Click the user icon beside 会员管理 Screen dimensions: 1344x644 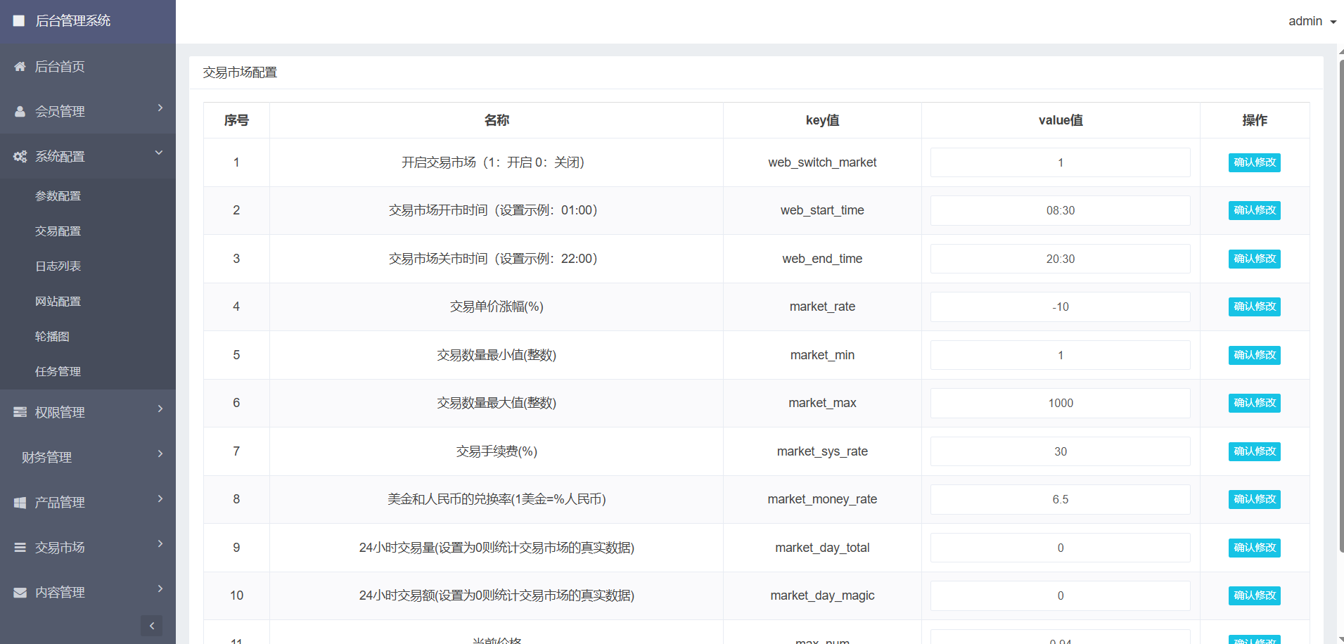click(20, 112)
